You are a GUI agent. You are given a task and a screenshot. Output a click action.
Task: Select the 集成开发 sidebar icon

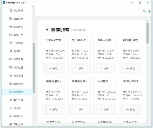(x=11, y=35)
